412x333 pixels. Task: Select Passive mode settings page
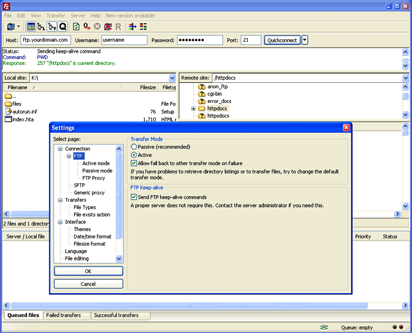point(97,170)
